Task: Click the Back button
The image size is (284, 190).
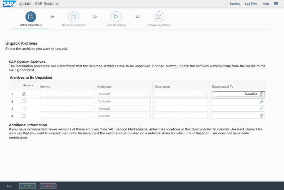Action: pyautogui.click(x=9, y=186)
